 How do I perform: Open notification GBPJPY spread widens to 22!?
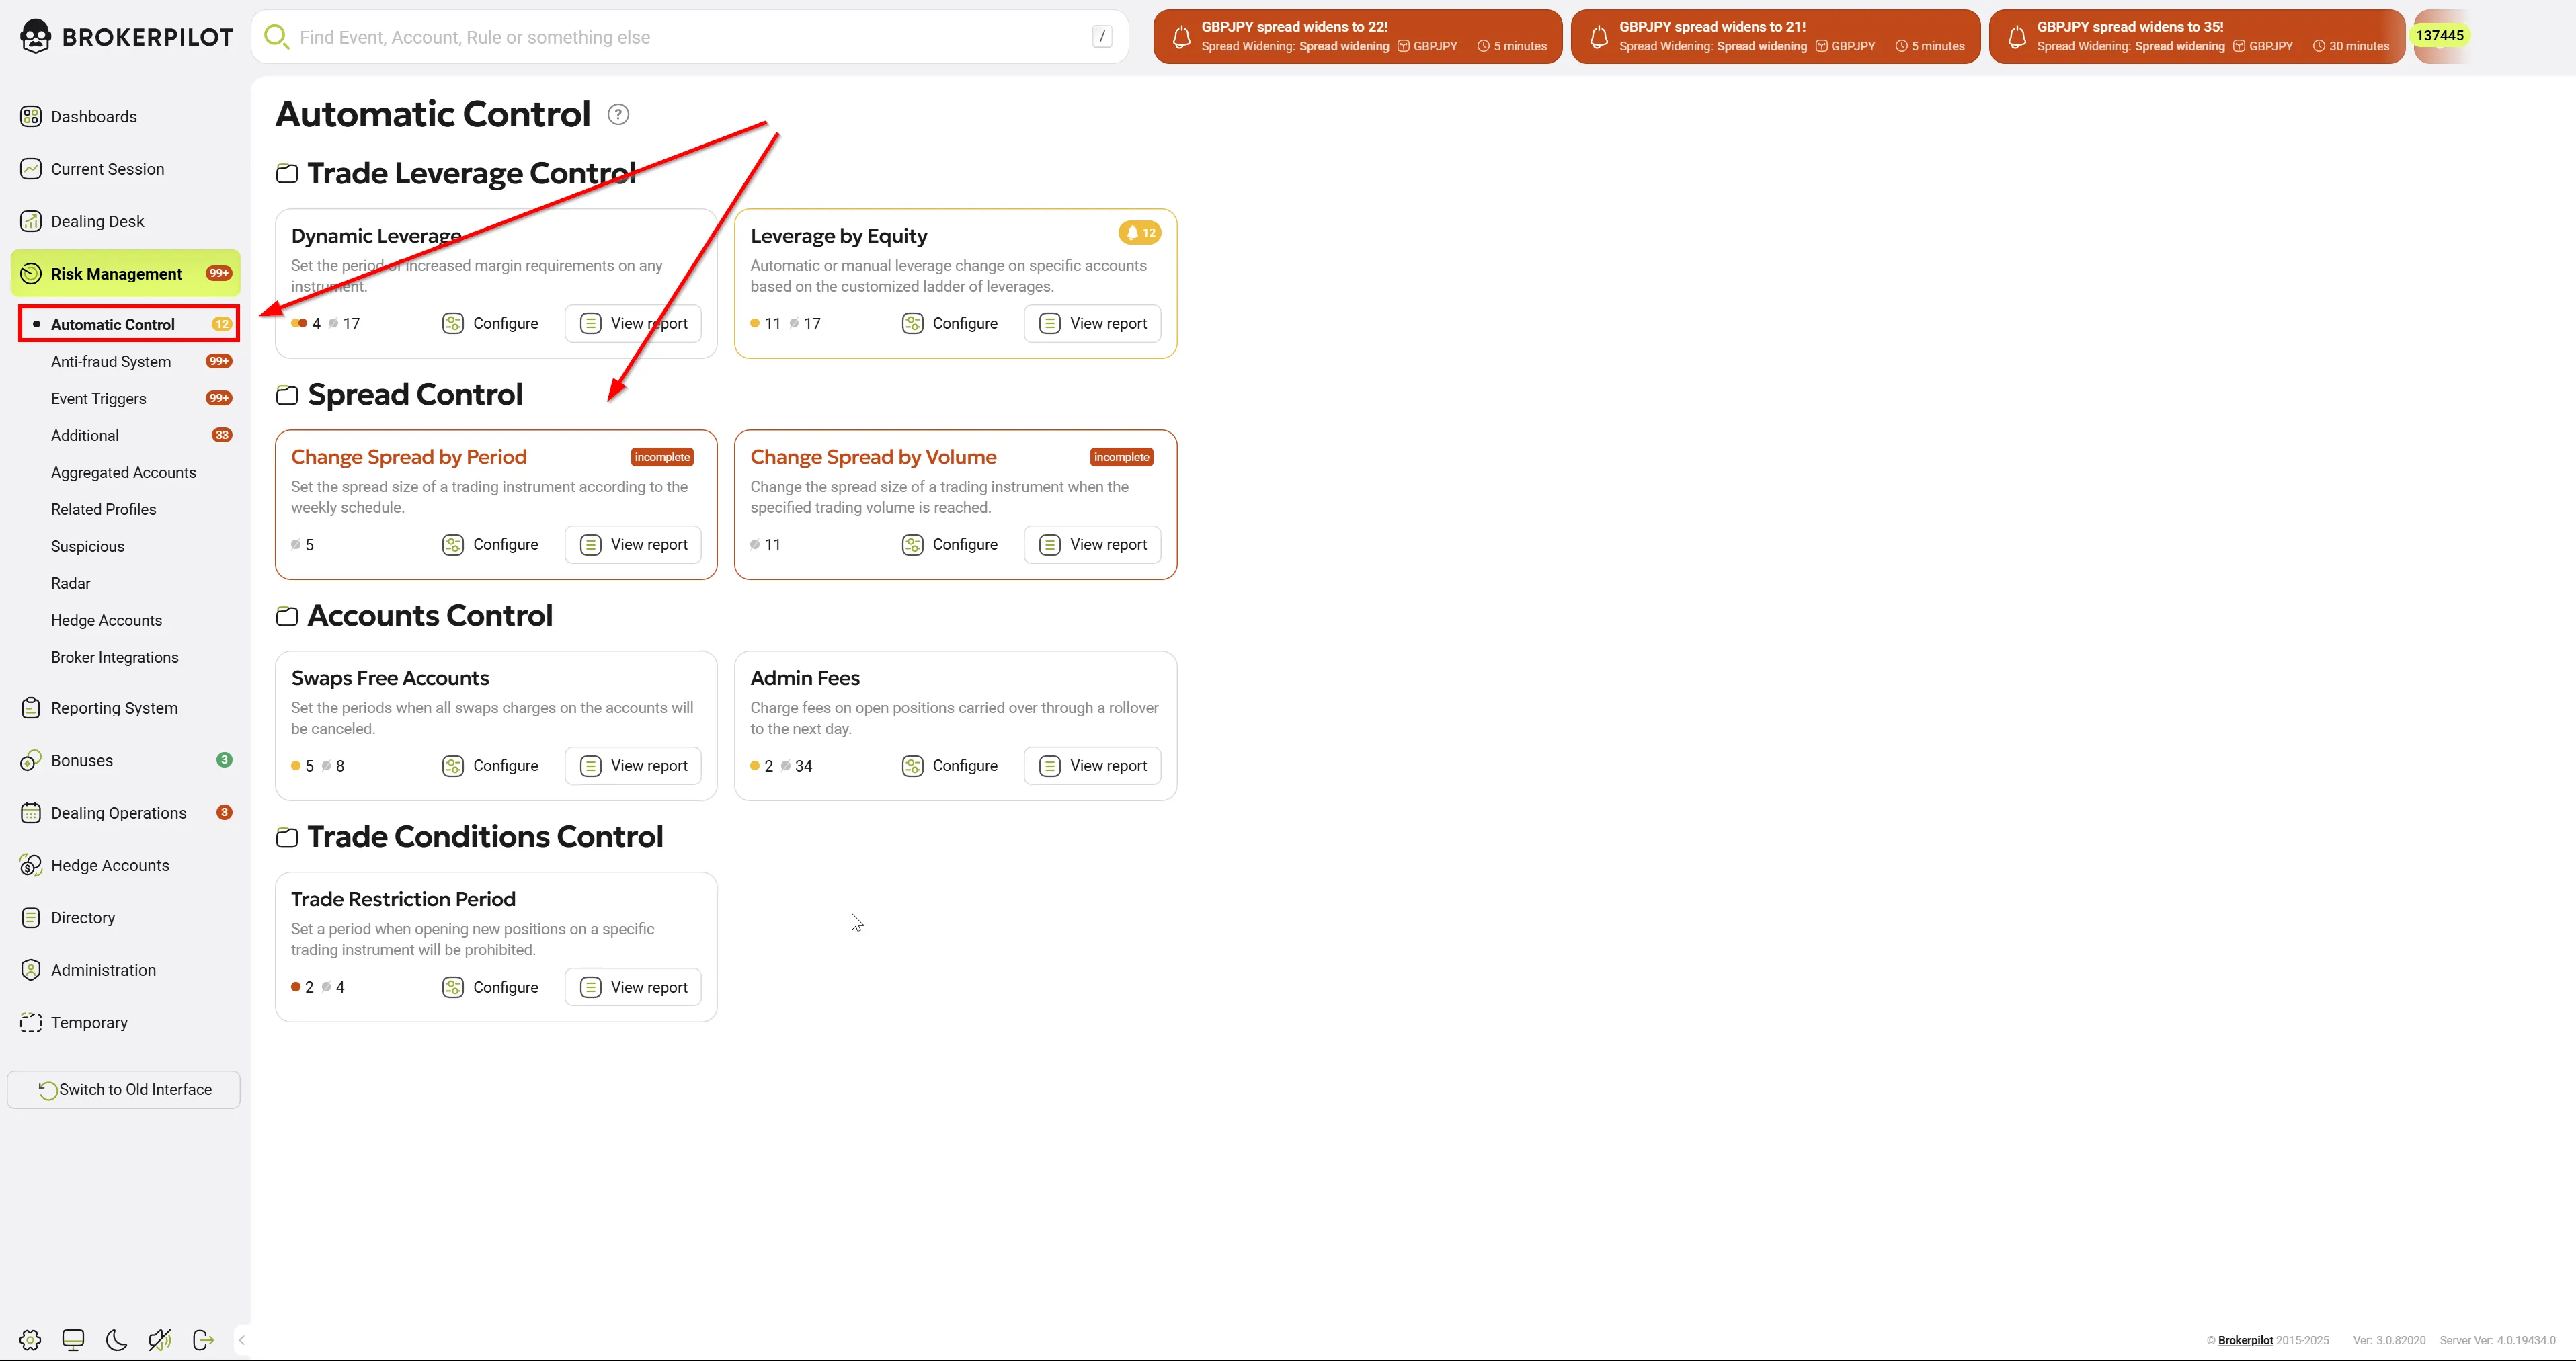pyautogui.click(x=1357, y=37)
